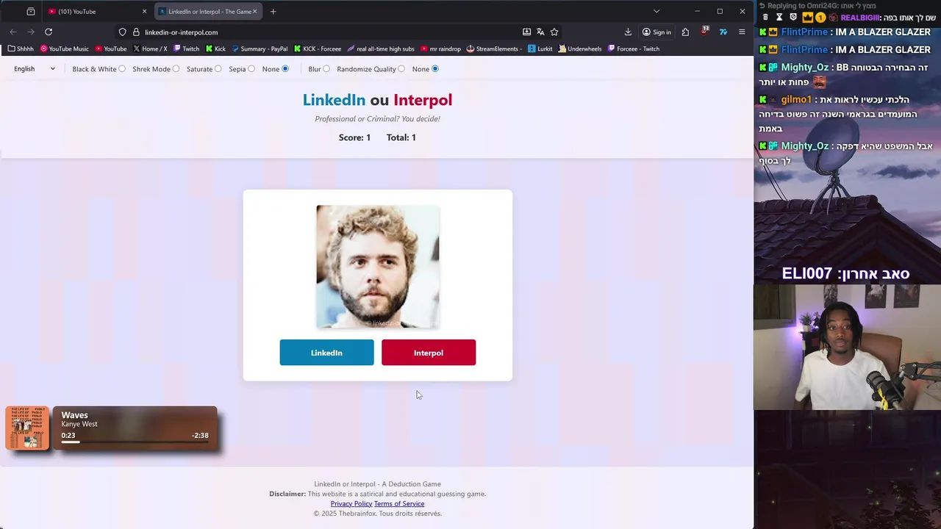The height and width of the screenshot is (529, 941).
Task: Enable Shrek Mode radio option
Action: [176, 69]
